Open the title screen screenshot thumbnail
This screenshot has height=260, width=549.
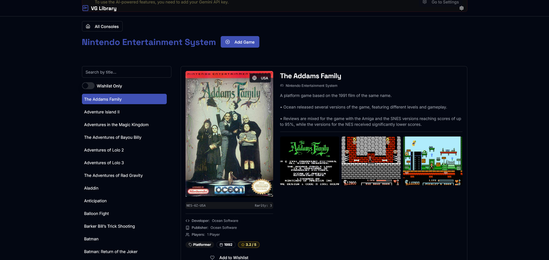310,161
